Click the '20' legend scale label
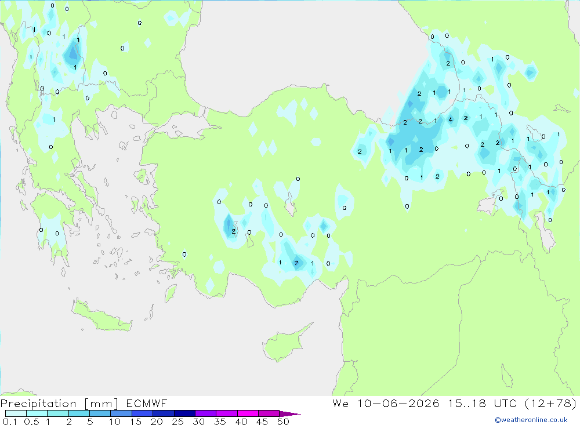This screenshot has height=425, width=580. coord(157,422)
